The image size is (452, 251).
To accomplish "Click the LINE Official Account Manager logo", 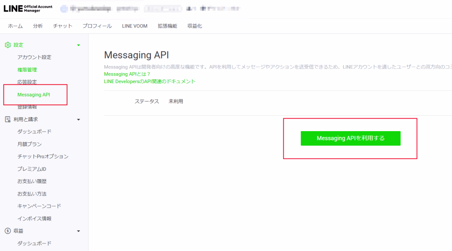I will 28,9.
